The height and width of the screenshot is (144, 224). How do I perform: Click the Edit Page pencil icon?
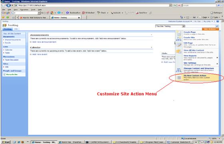179,45
